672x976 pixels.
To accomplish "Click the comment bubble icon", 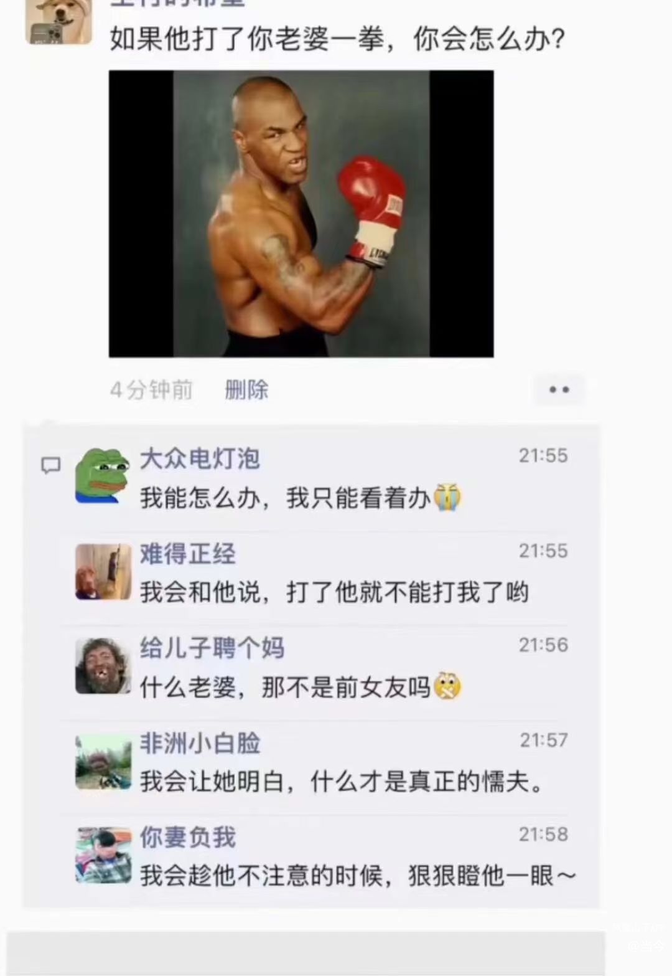I will pos(51,465).
